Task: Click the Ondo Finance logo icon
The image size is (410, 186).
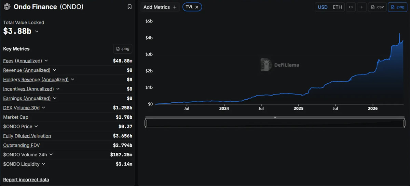Action: 7,7
